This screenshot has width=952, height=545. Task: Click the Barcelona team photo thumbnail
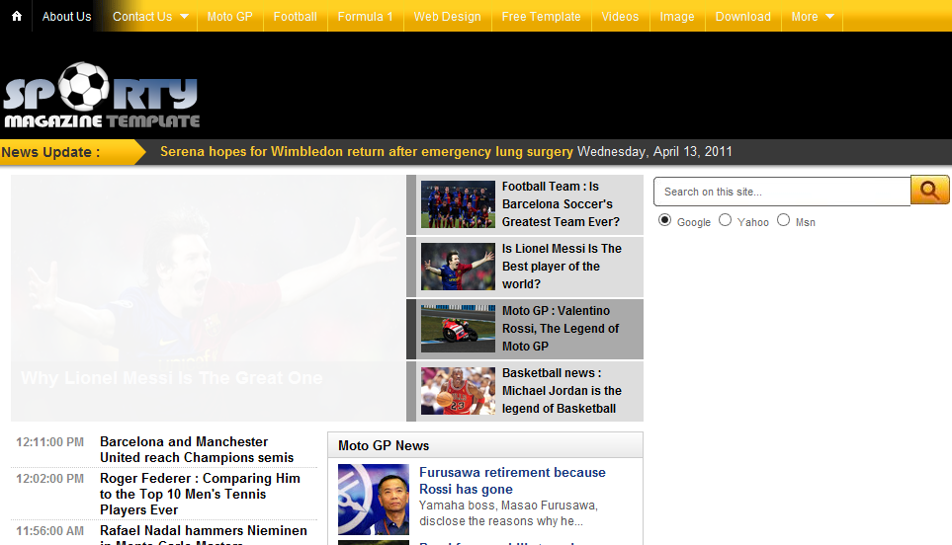pos(458,204)
